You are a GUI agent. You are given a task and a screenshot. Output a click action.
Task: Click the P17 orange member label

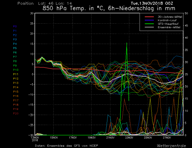[16, 100]
